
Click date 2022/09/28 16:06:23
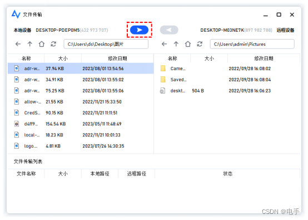click(x=250, y=91)
